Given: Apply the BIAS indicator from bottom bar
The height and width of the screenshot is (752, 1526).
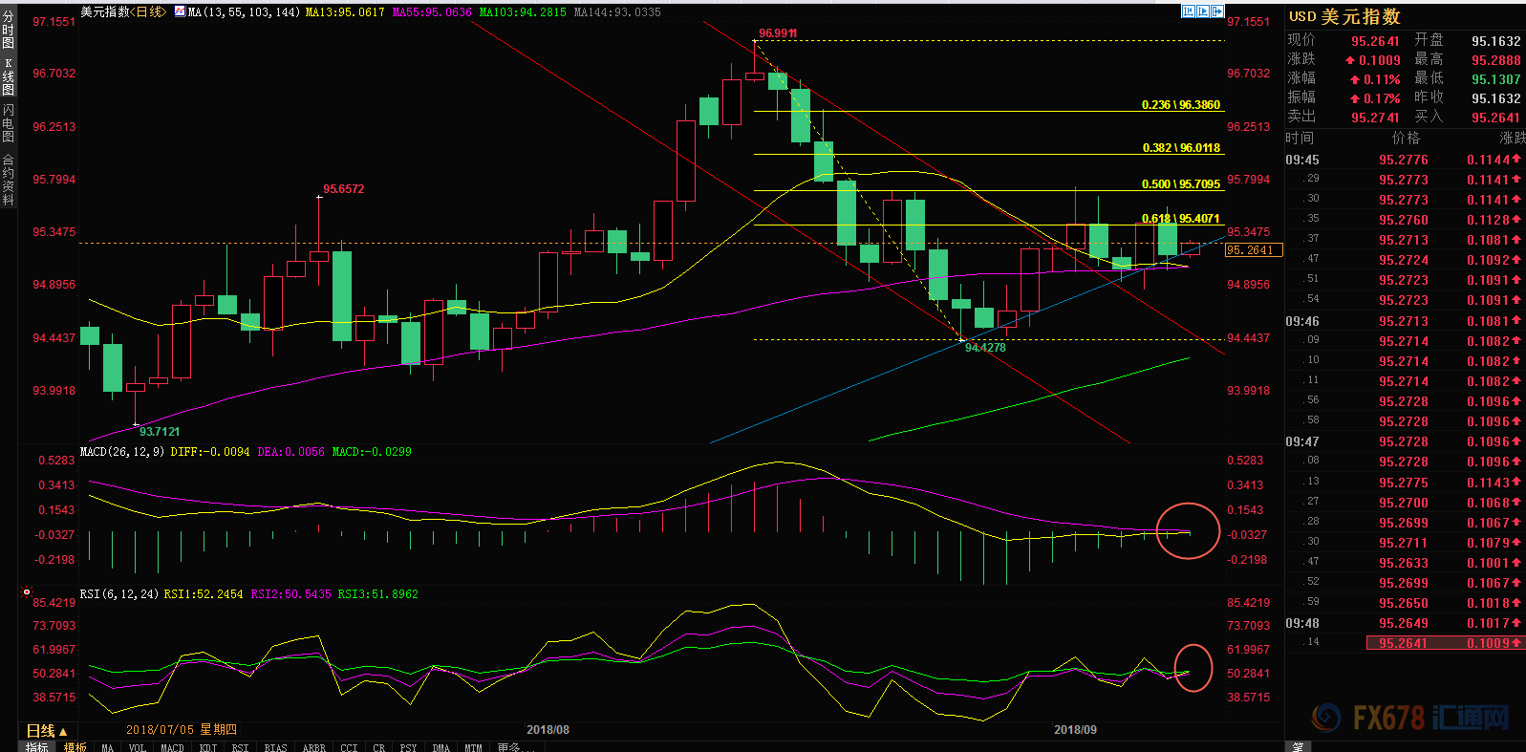Looking at the screenshot, I should click(x=275, y=747).
